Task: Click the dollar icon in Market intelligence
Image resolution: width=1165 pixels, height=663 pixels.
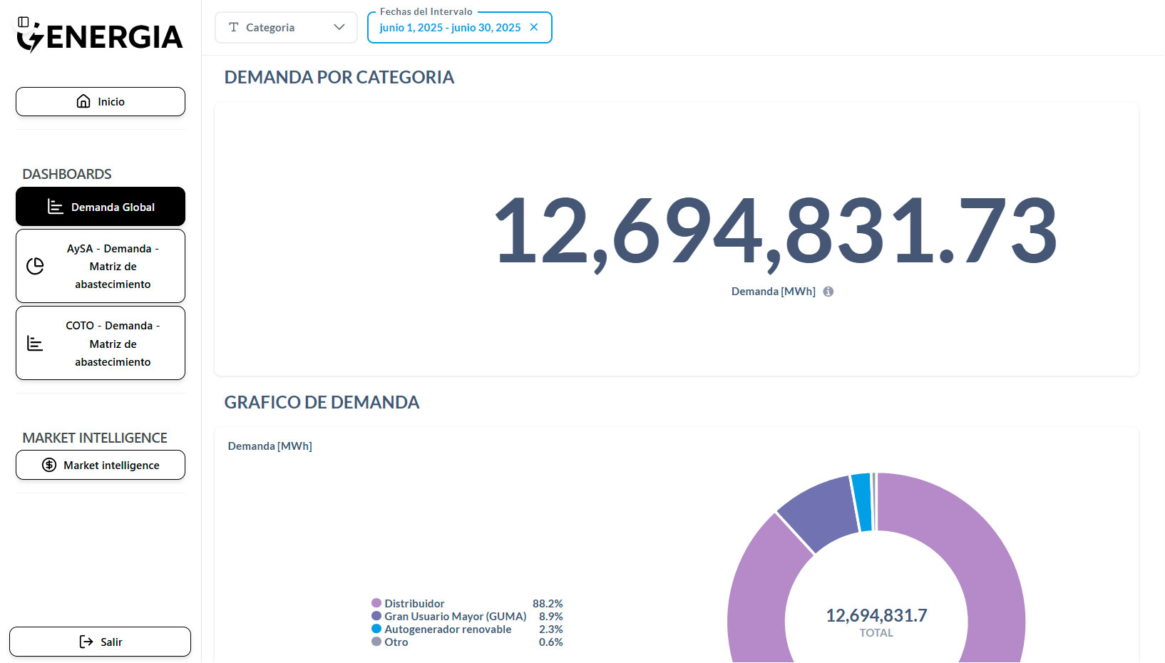Action: click(x=49, y=465)
